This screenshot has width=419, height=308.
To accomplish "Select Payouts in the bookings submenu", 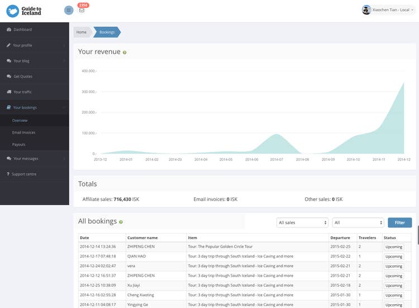I will tap(18, 145).
